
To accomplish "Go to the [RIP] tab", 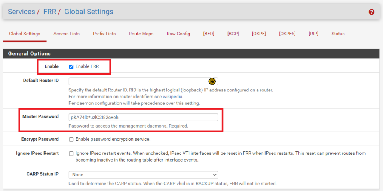I will [313, 34].
